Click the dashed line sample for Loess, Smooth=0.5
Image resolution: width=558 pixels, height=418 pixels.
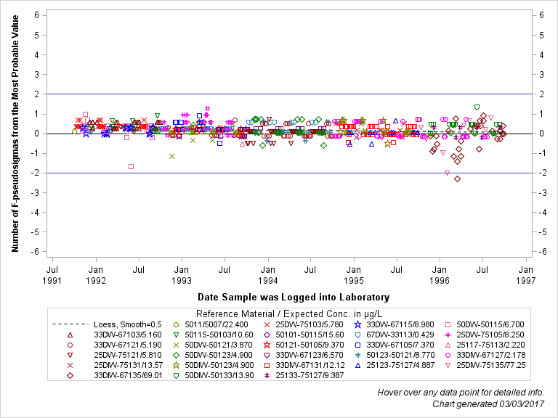(70, 324)
